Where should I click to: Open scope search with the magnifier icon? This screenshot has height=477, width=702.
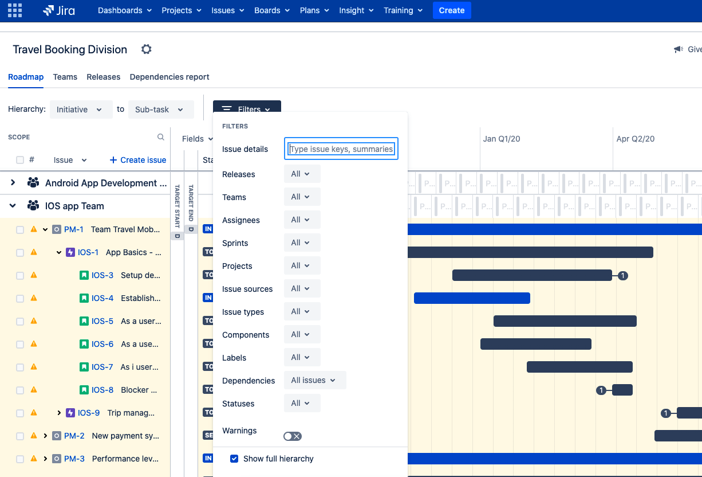[160, 137]
